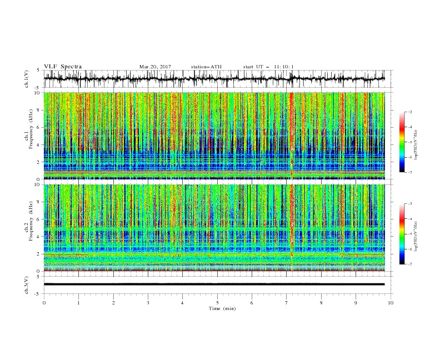Click the ch.1 colorbar 'log(PSD)(V²/Hz)' label
This screenshot has height=340, width=440.
coord(416,144)
